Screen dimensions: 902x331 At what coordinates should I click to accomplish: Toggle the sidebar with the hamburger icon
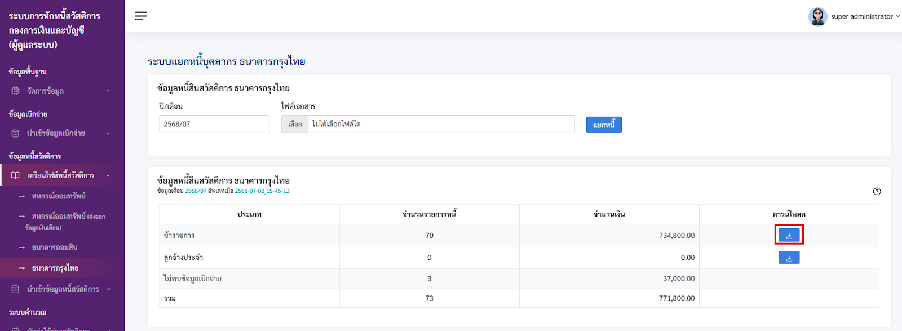(141, 16)
